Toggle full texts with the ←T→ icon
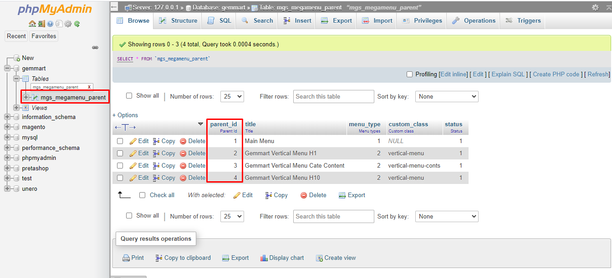The image size is (612, 278). click(x=125, y=128)
